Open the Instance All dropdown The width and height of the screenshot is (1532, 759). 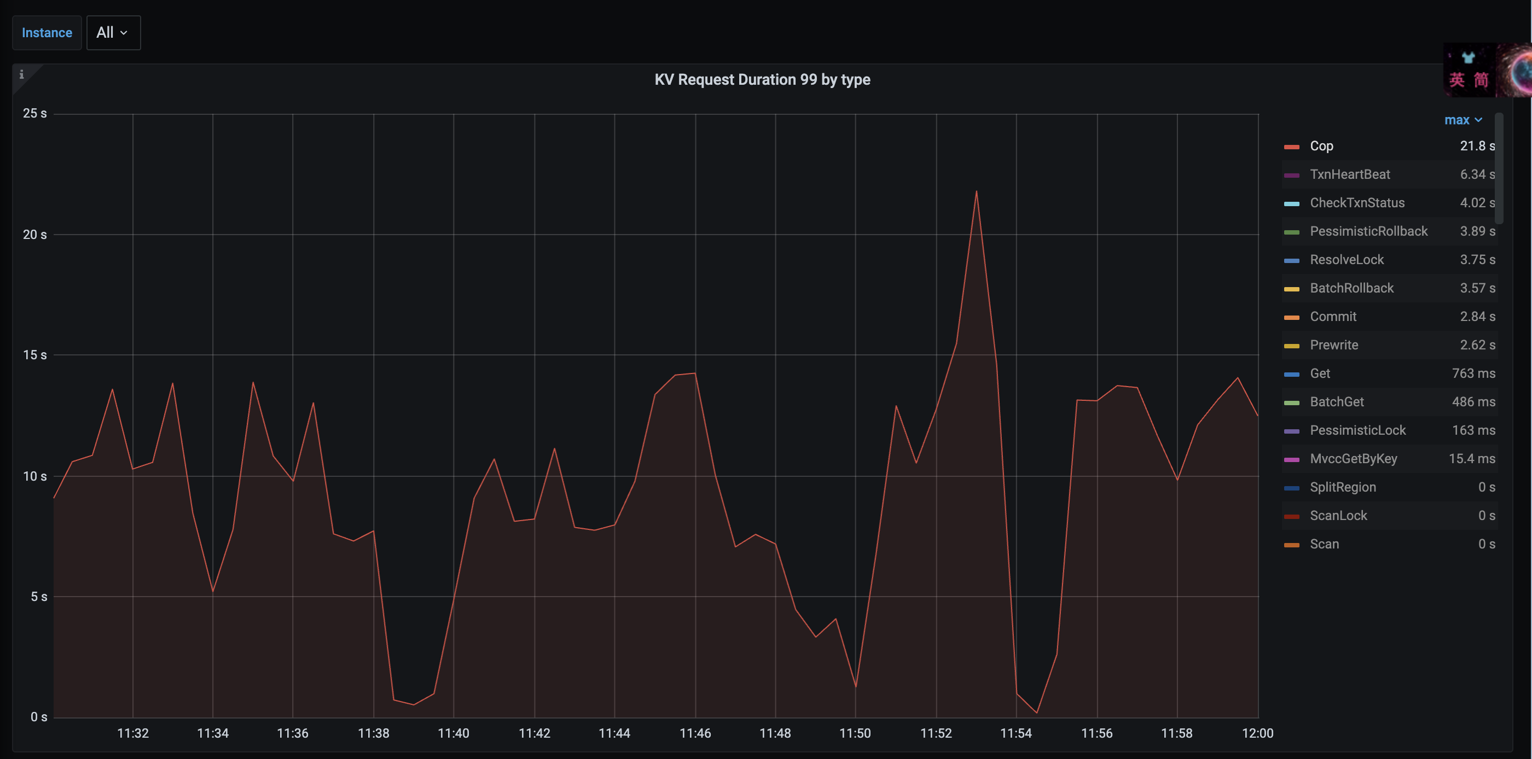[x=113, y=33]
